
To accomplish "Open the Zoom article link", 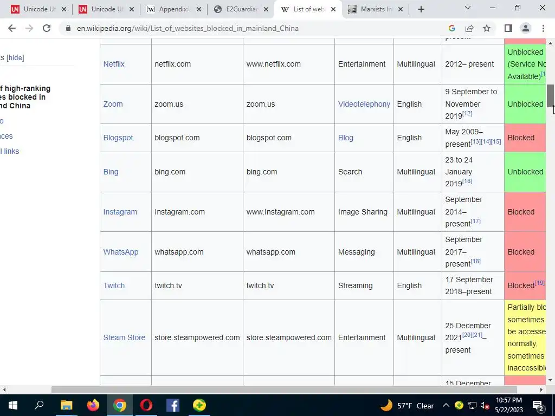I will click(113, 104).
